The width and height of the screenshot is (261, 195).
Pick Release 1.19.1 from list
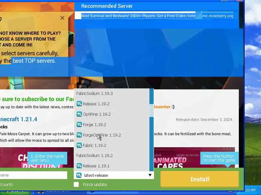pyautogui.click(x=112, y=166)
